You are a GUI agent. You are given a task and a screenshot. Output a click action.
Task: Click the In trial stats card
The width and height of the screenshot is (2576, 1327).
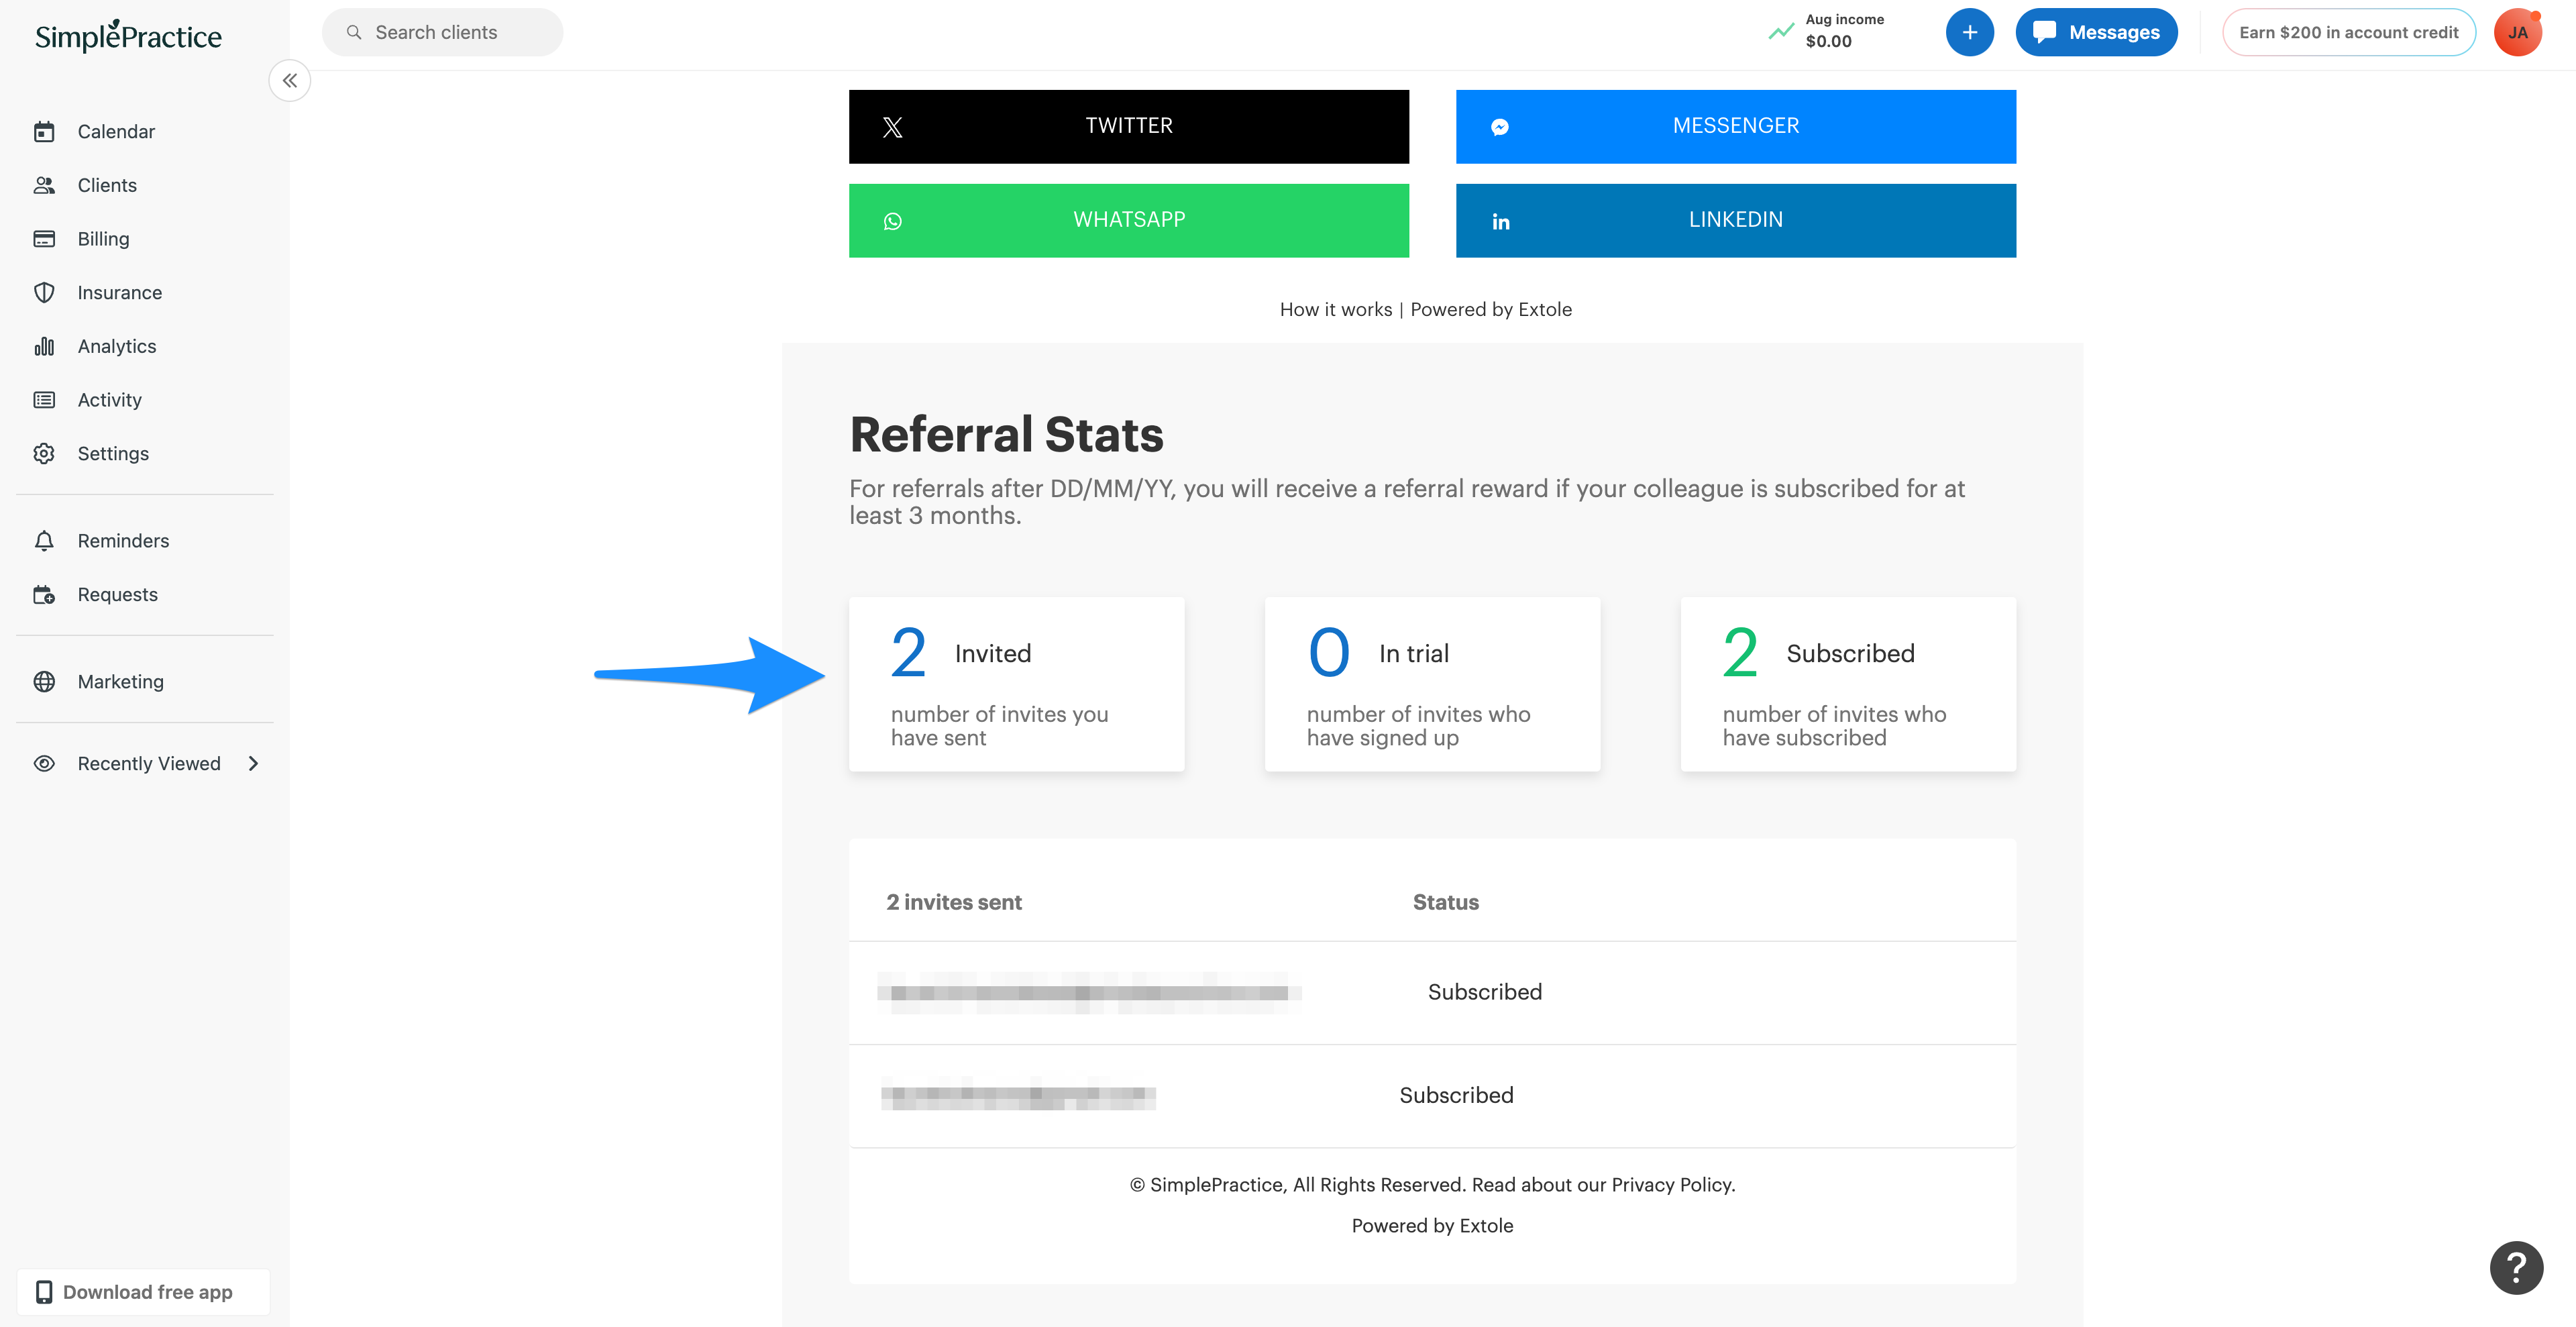pyautogui.click(x=1432, y=684)
